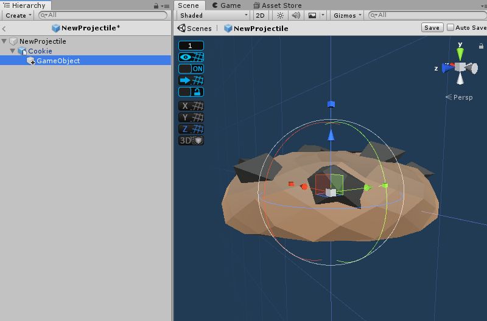Toggle 2D view mode
Image resolution: width=487 pixels, height=321 pixels.
(261, 15)
